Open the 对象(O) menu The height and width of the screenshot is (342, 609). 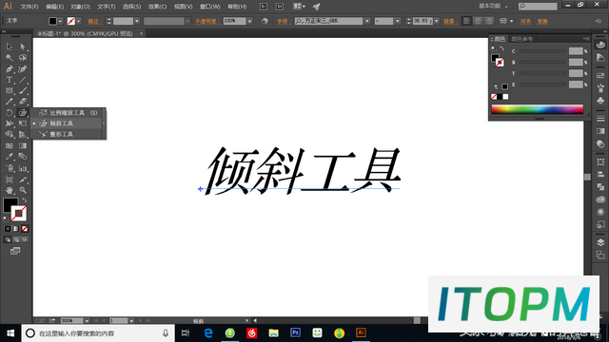80,7
